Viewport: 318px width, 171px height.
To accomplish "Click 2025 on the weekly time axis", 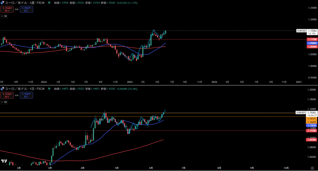I will pos(130,82).
